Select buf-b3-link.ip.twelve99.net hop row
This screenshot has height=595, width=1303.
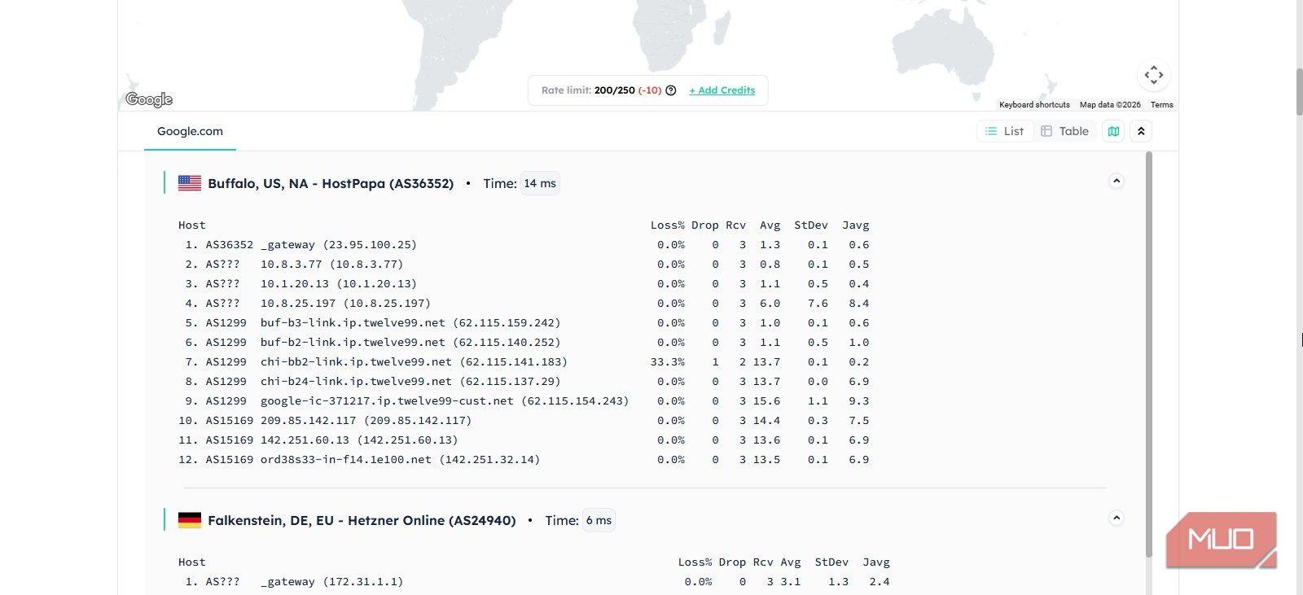[x=524, y=323]
